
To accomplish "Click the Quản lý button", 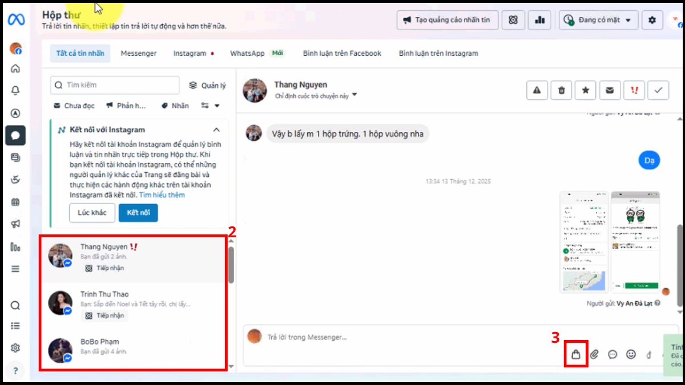I will [x=207, y=86].
